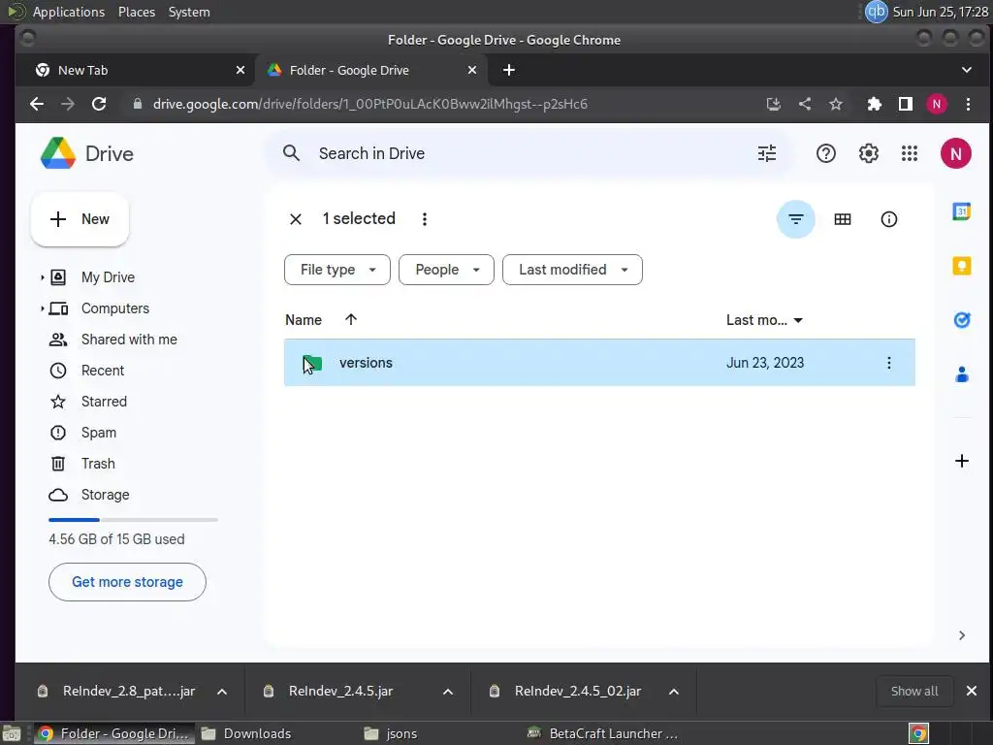This screenshot has width=993, height=745.
Task: Switch to grid layout view
Action: [x=843, y=219]
